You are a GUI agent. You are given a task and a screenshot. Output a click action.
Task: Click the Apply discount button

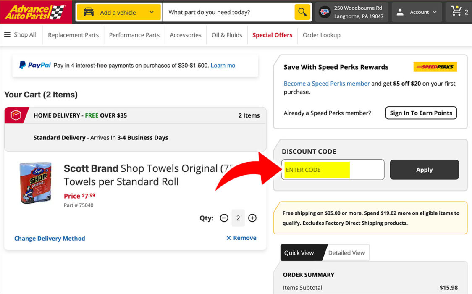[x=425, y=170]
